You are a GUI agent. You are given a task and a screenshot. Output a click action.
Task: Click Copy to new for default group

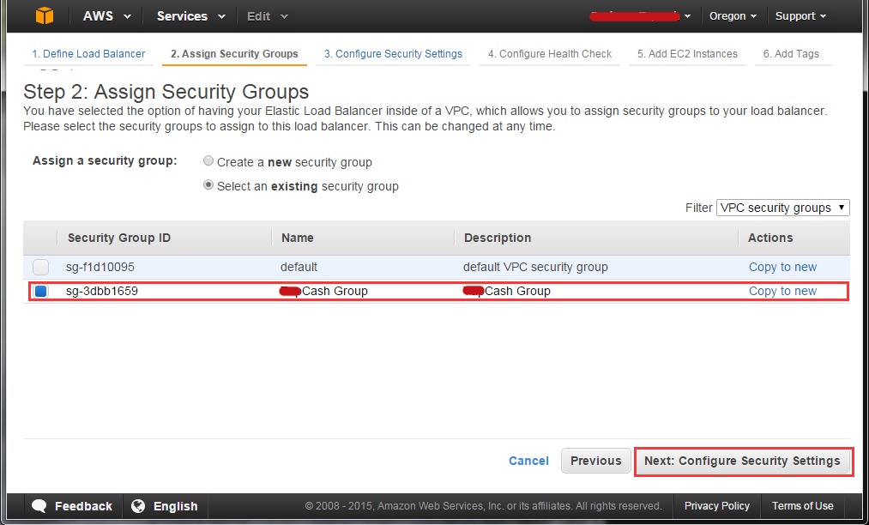point(782,267)
